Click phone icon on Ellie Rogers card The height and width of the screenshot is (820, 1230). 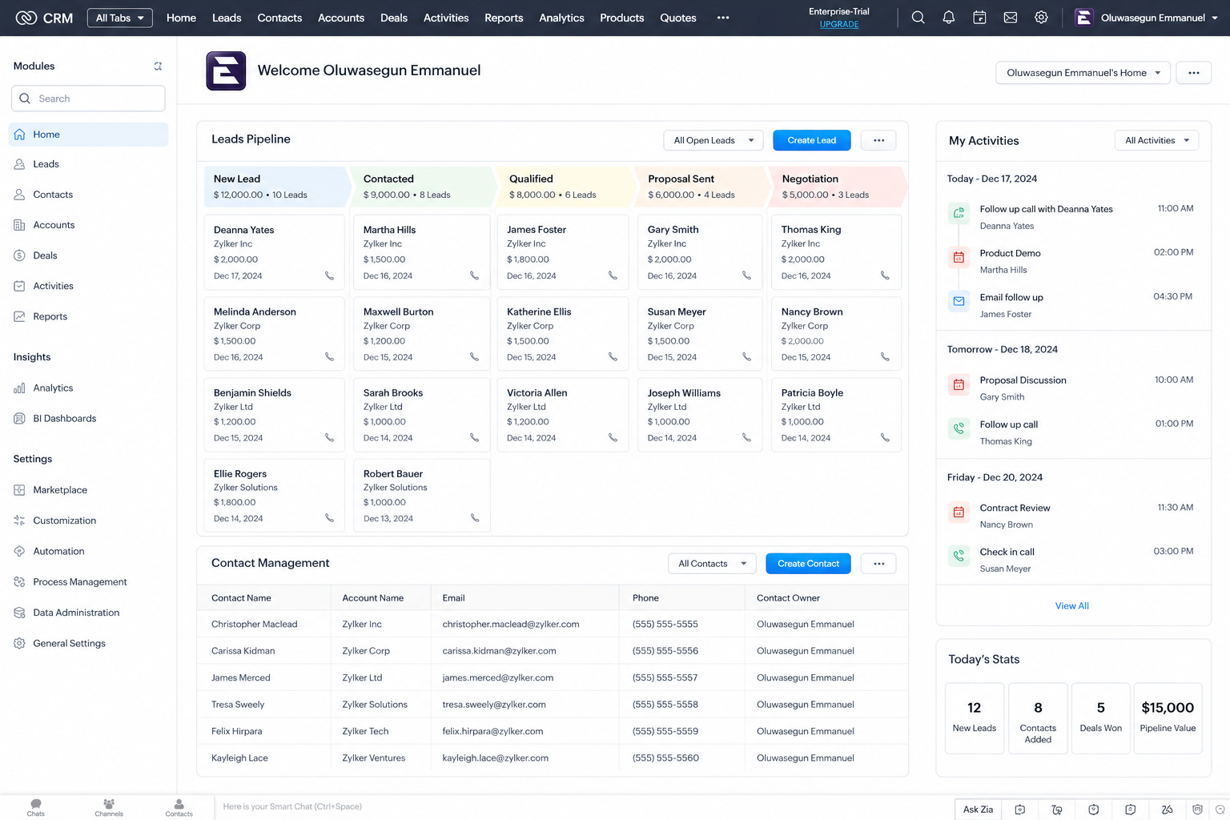(x=329, y=518)
